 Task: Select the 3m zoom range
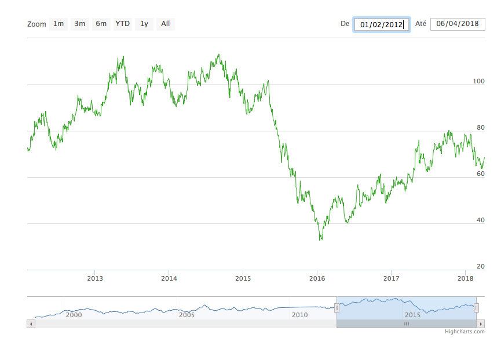(x=80, y=24)
